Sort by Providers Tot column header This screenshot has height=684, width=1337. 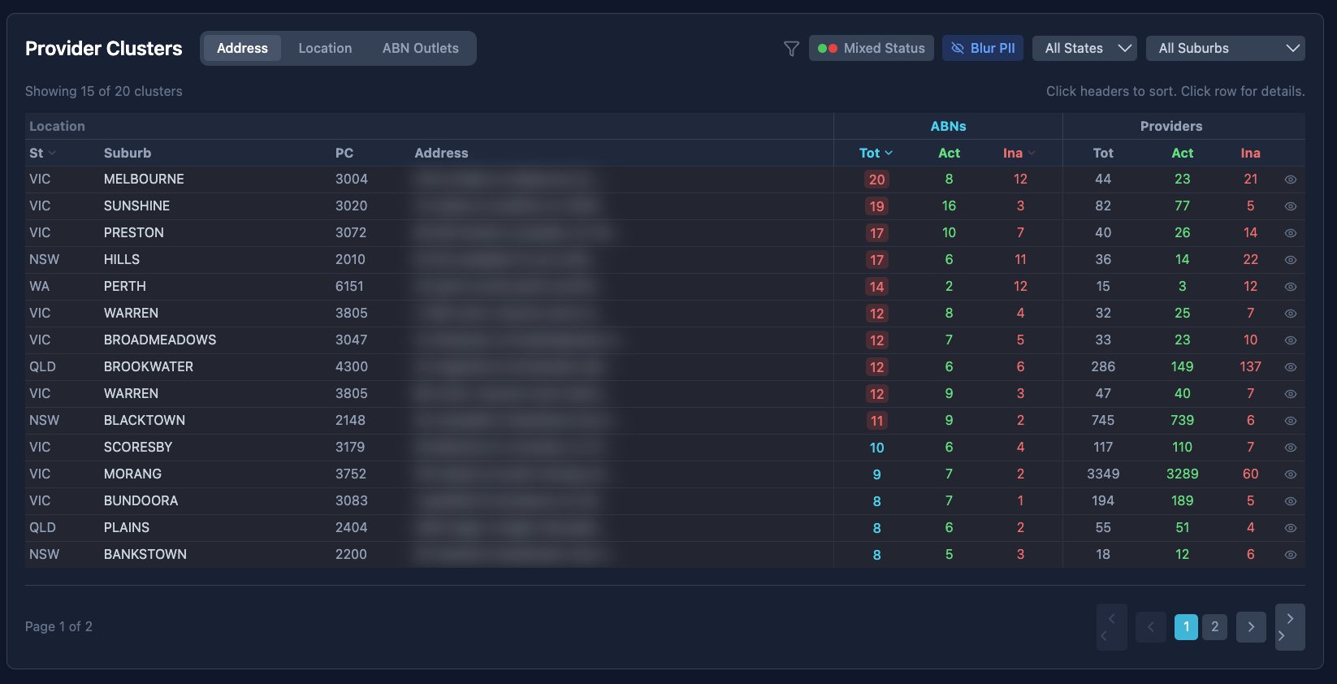(1103, 153)
